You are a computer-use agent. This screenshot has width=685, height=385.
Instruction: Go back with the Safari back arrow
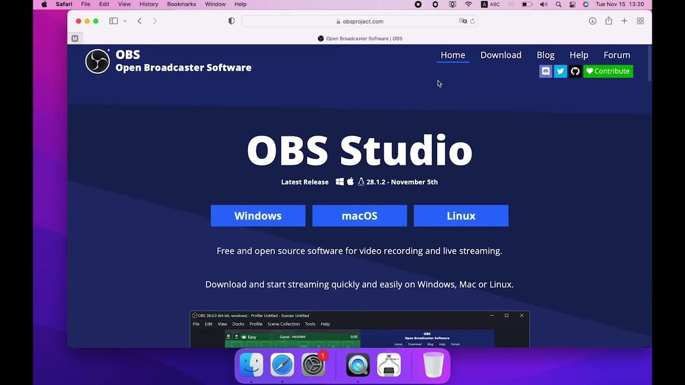click(x=139, y=21)
